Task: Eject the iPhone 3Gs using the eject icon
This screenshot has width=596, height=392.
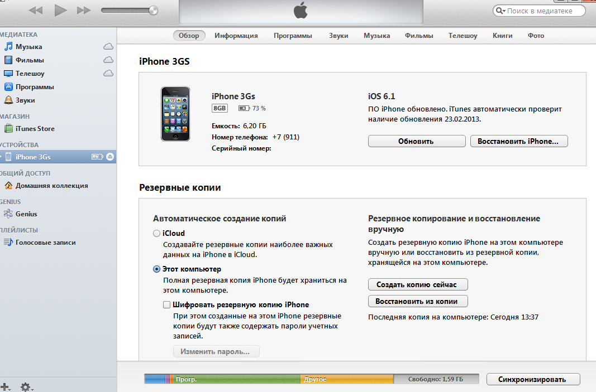Action: click(110, 157)
